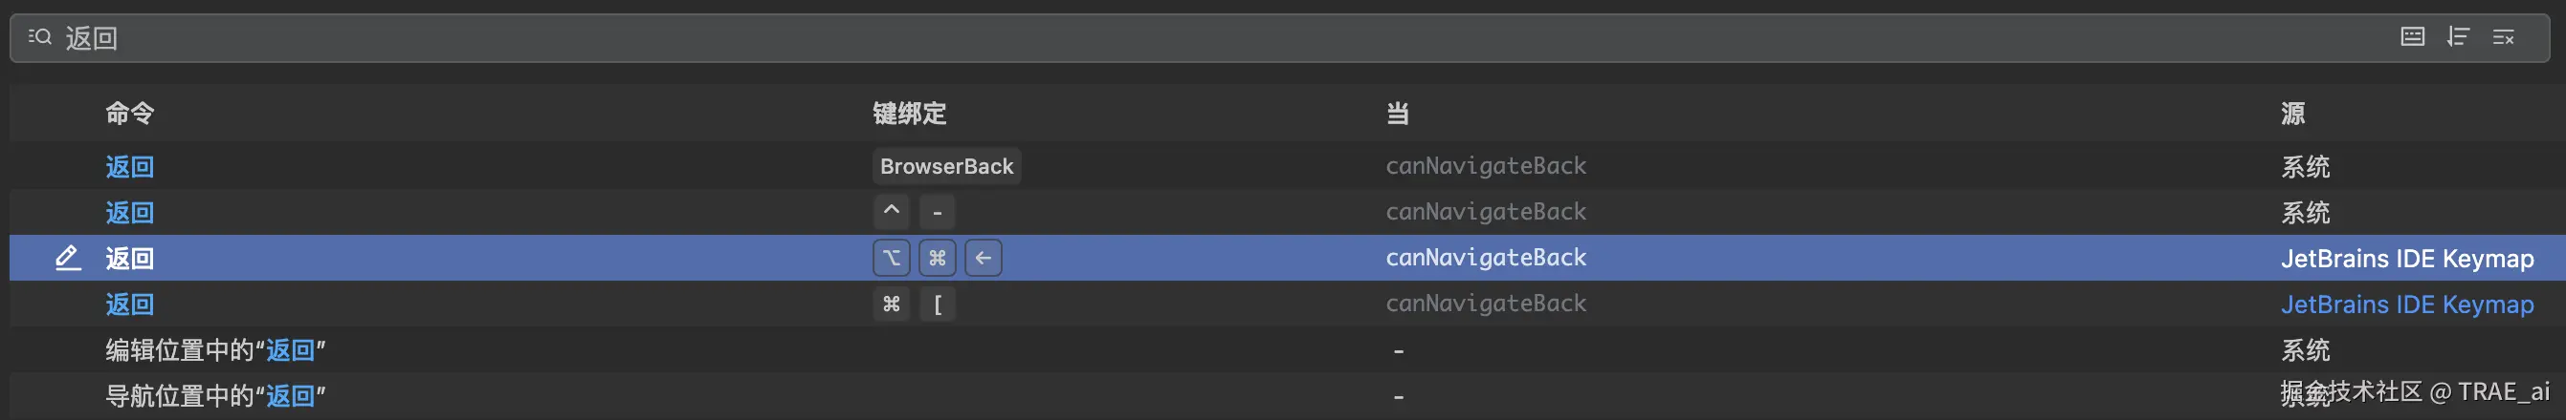Click the 当 column header
This screenshot has height=420, width=2566.
pos(1398,114)
